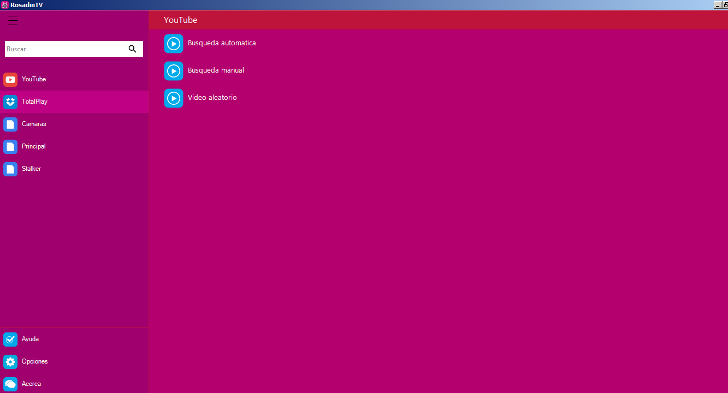The height and width of the screenshot is (393, 728).
Task: Click play icon beside Busqueda manual
Action: click(x=174, y=71)
